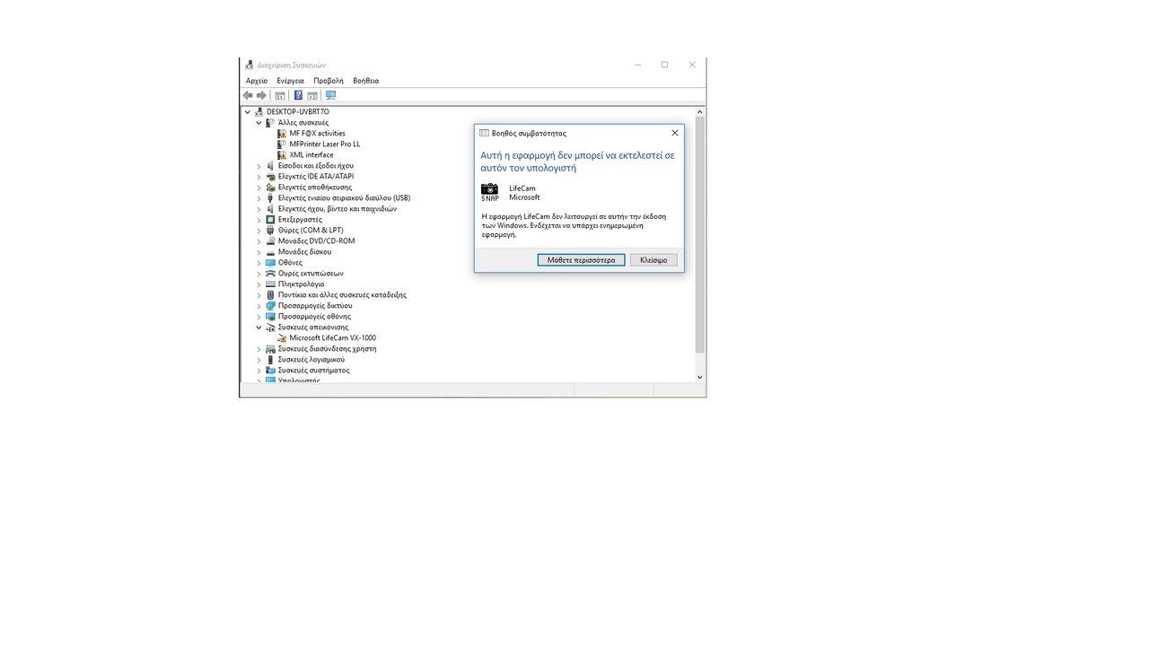
Task: Click the scrollbar down arrow
Action: pyautogui.click(x=700, y=378)
